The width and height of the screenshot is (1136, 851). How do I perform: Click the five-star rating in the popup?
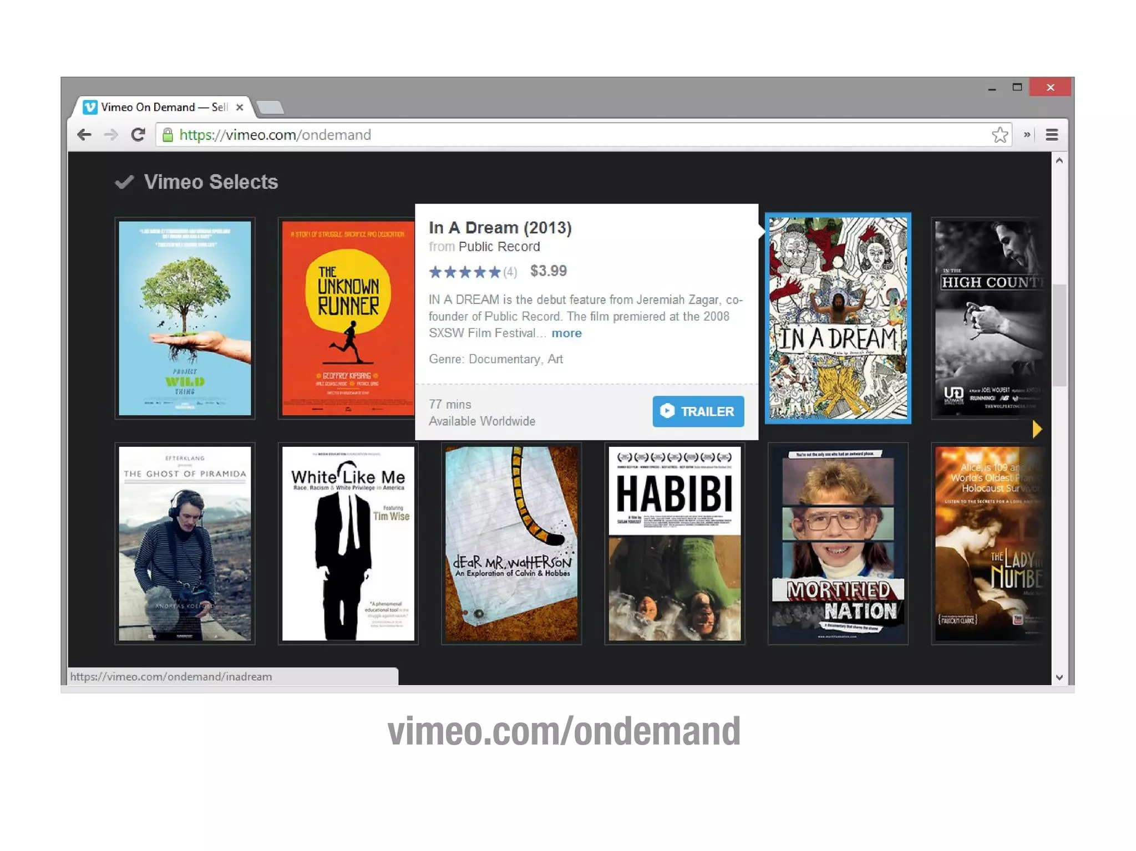point(465,272)
